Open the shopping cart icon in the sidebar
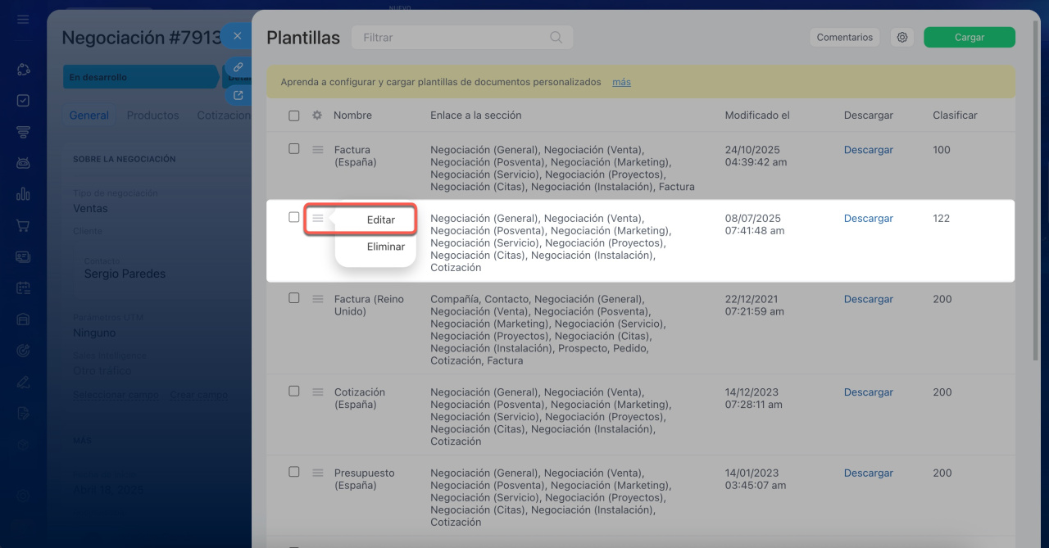1049x548 pixels. point(23,225)
